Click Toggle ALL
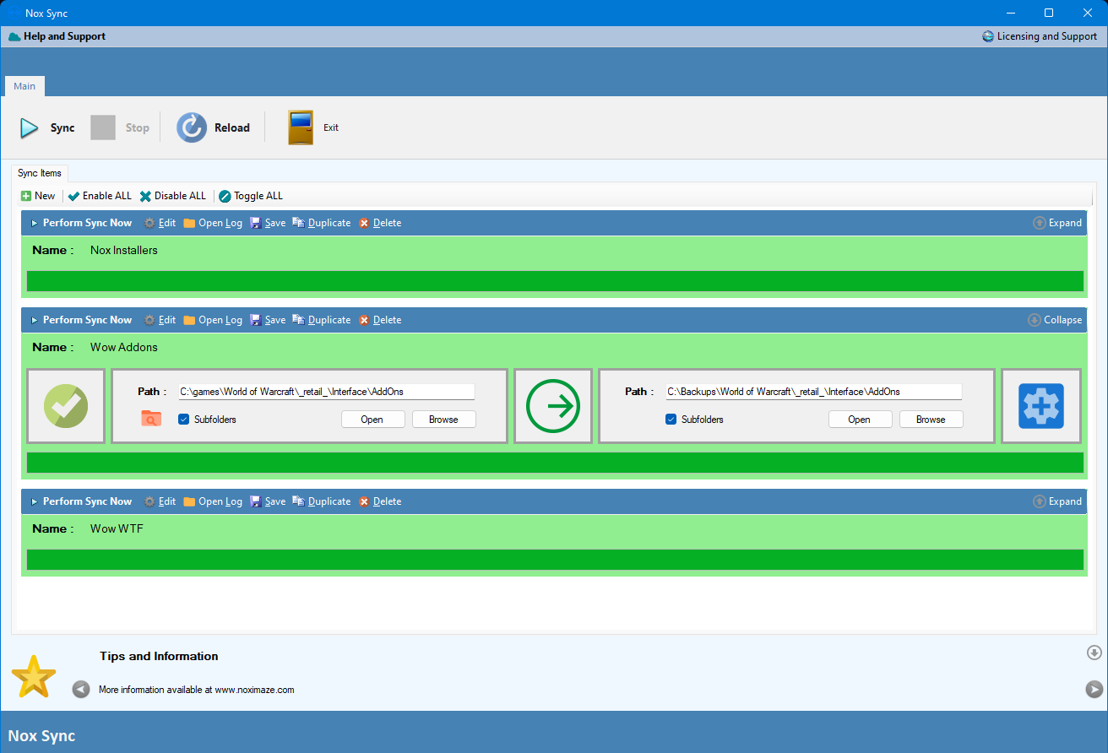Viewport: 1108px width, 753px height. coord(251,196)
